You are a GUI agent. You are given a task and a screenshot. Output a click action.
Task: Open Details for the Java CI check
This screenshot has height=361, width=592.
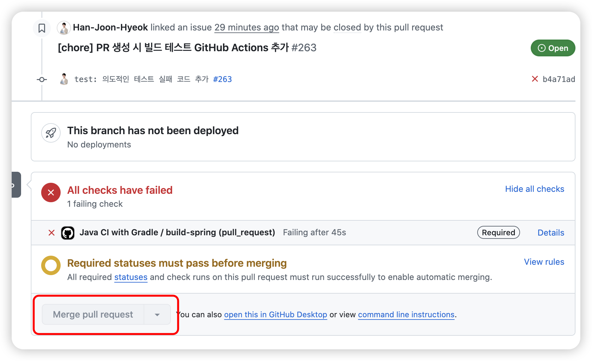point(551,233)
